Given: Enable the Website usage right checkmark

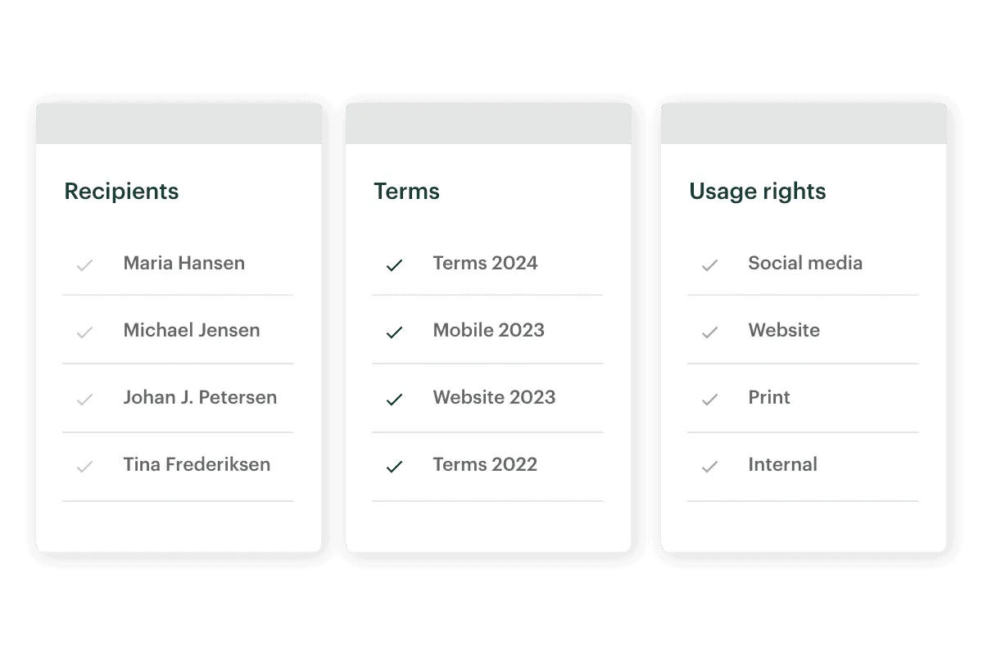Looking at the screenshot, I should coord(710,332).
